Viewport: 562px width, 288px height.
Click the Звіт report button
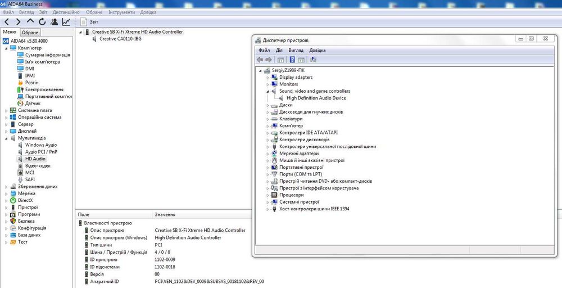(x=90, y=22)
